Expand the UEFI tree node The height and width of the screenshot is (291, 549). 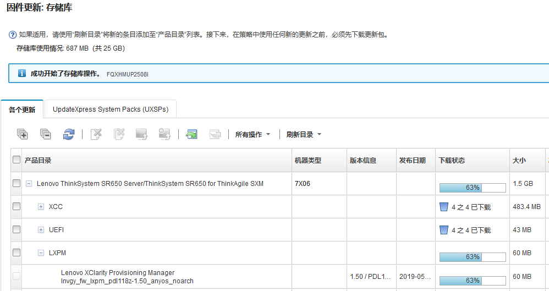[x=41, y=230]
